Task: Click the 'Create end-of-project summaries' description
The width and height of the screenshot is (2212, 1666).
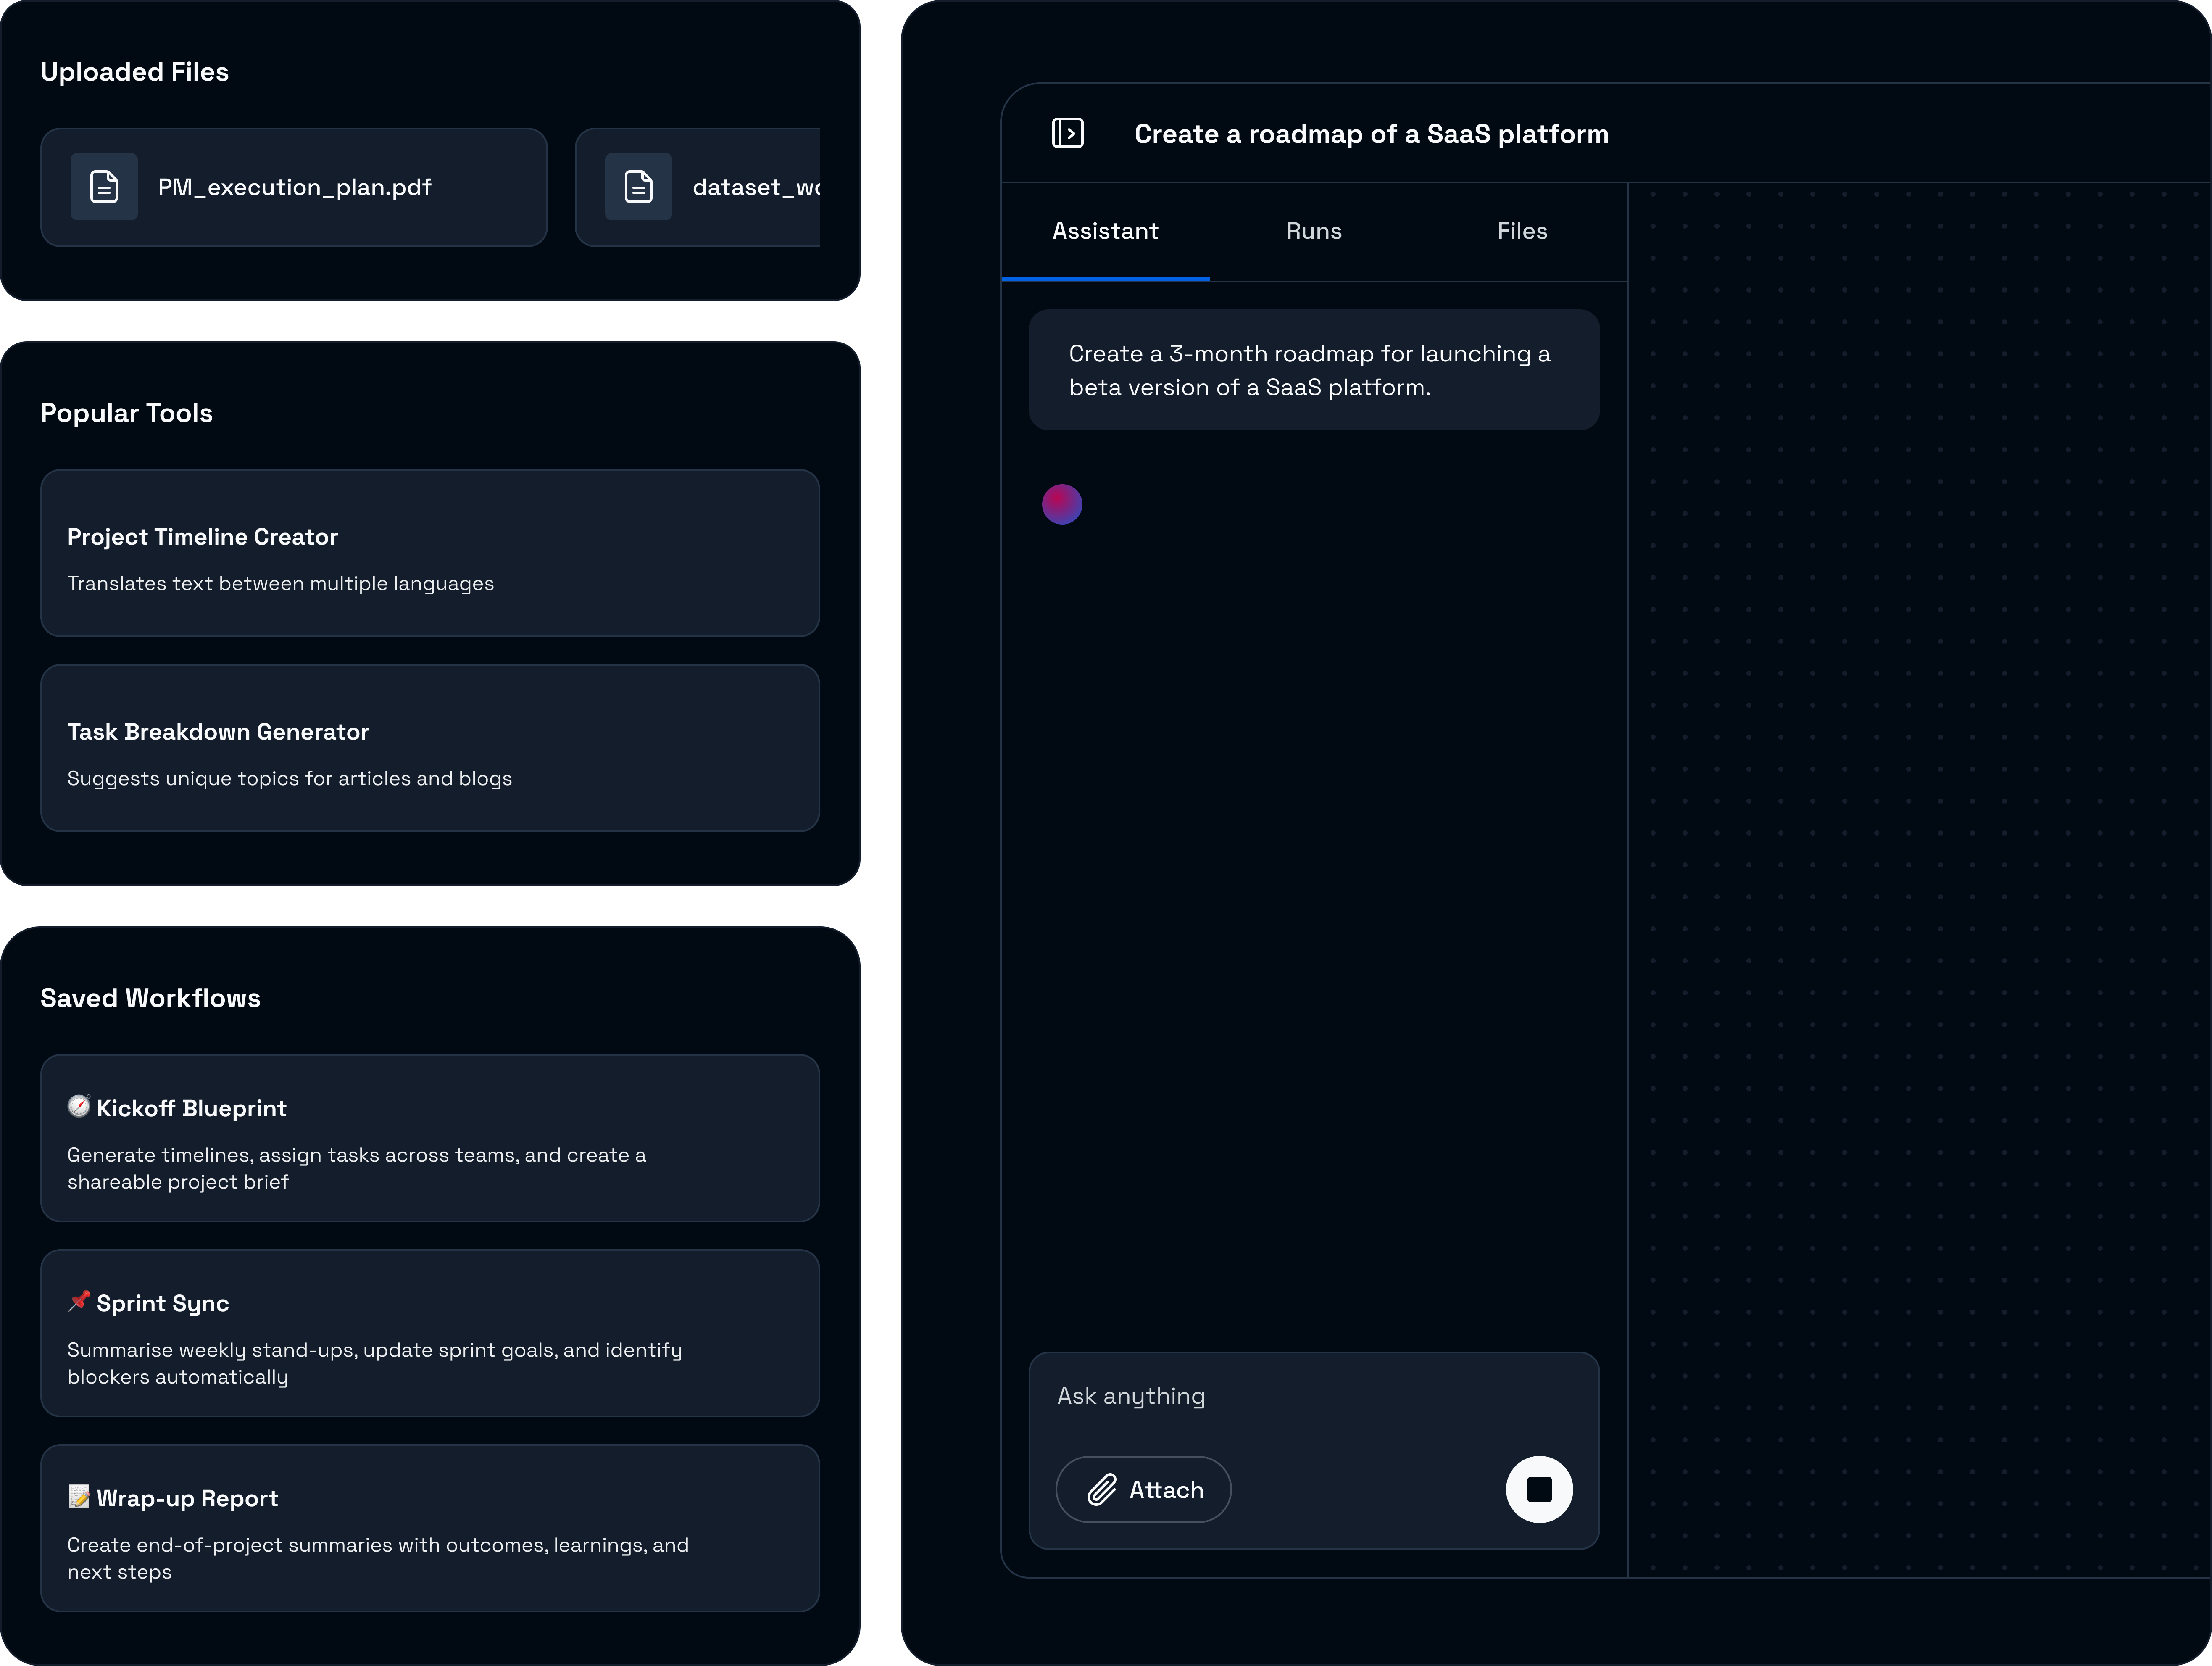Action: pyautogui.click(x=378, y=1558)
